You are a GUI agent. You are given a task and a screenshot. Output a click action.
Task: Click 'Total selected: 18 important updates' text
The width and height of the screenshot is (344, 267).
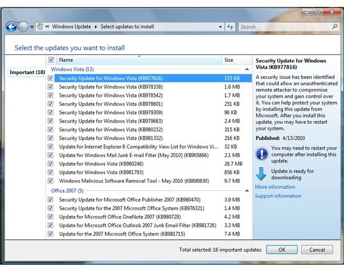(x=220, y=250)
